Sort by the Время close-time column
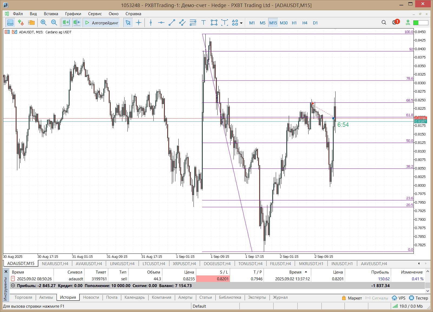 (x=295, y=272)
